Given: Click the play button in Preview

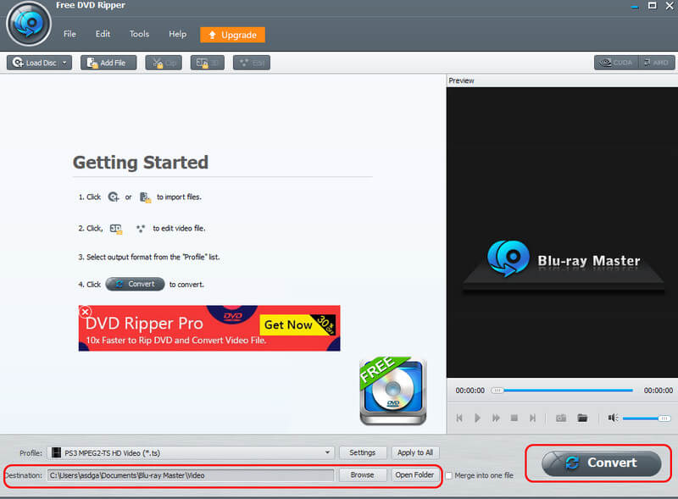Looking at the screenshot, I should [477, 418].
